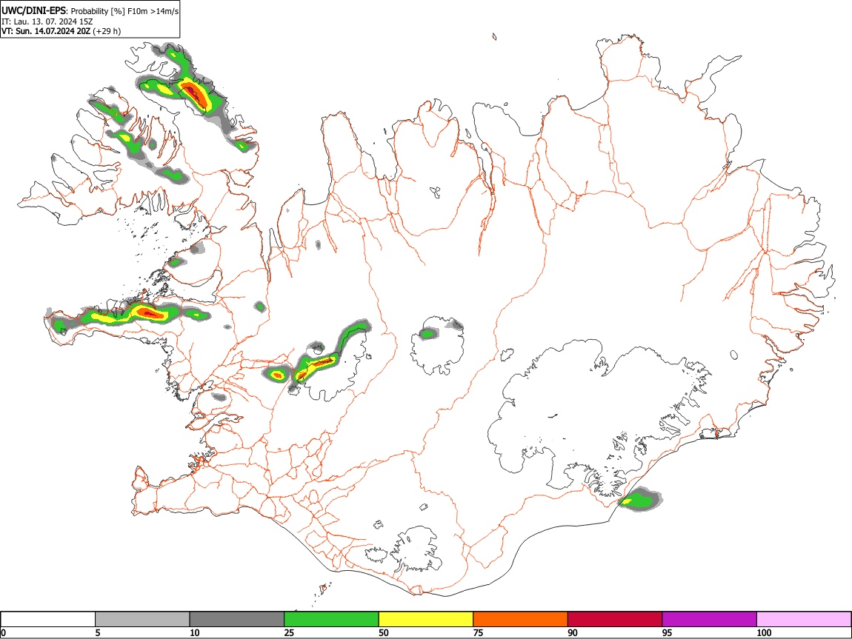Click the white 0-5 legend color swatch

tap(48, 620)
